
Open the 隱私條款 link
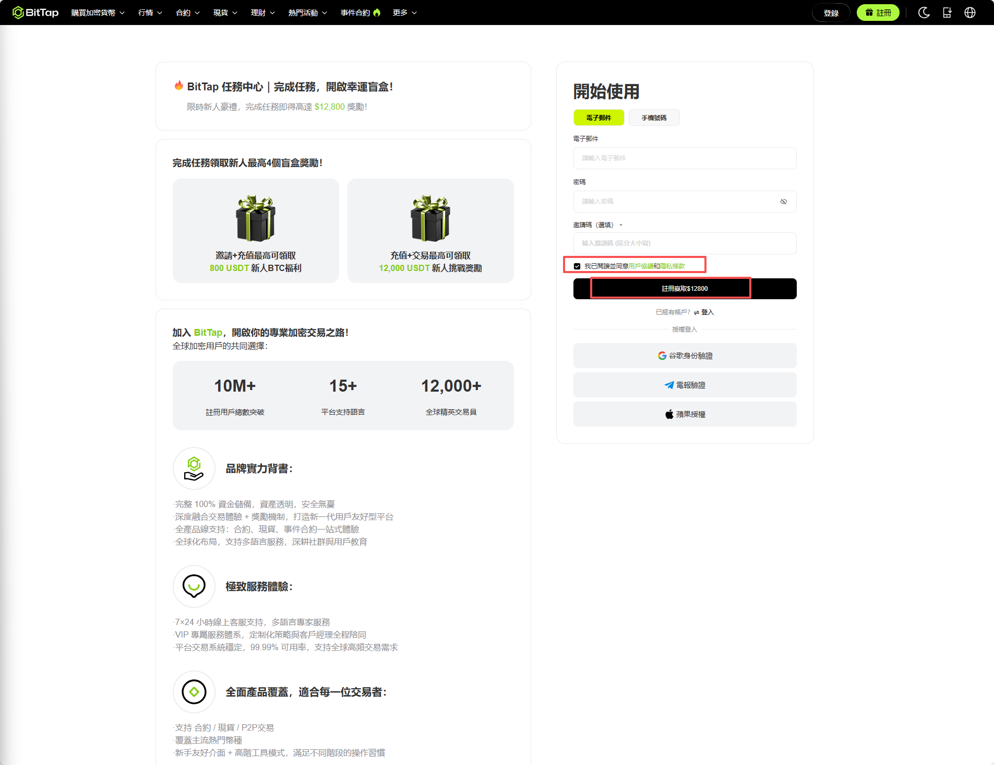tap(672, 266)
